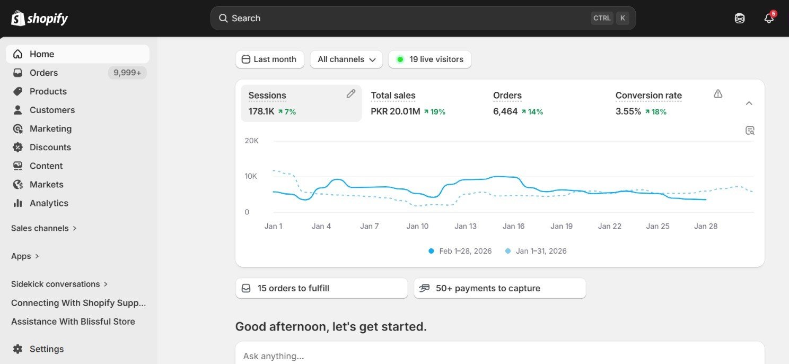The width and height of the screenshot is (789, 364).
Task: Click the Products tag icon
Action: (18, 91)
